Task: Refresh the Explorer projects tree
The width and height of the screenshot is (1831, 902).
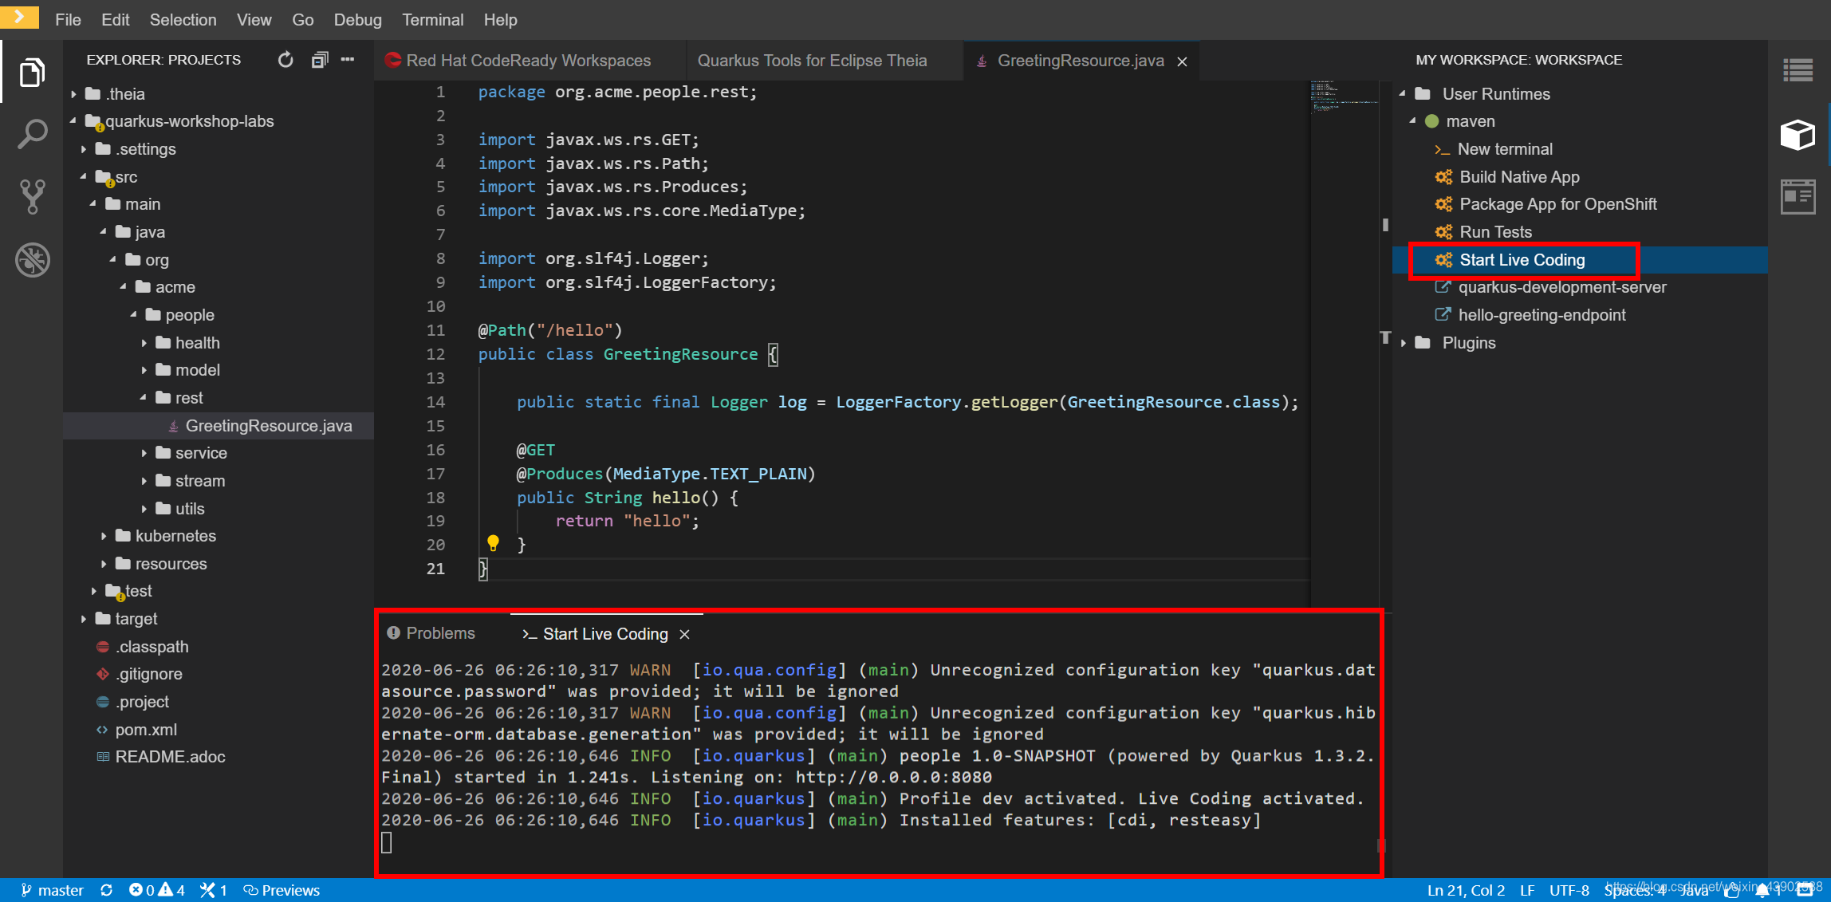Action: (285, 60)
